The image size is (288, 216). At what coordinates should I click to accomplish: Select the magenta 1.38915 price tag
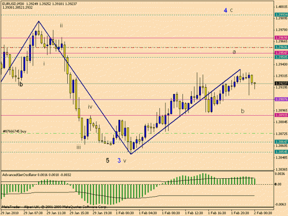coord(281,115)
